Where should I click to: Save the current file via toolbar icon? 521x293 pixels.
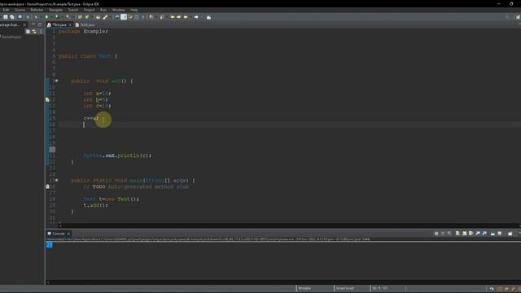coord(6,17)
